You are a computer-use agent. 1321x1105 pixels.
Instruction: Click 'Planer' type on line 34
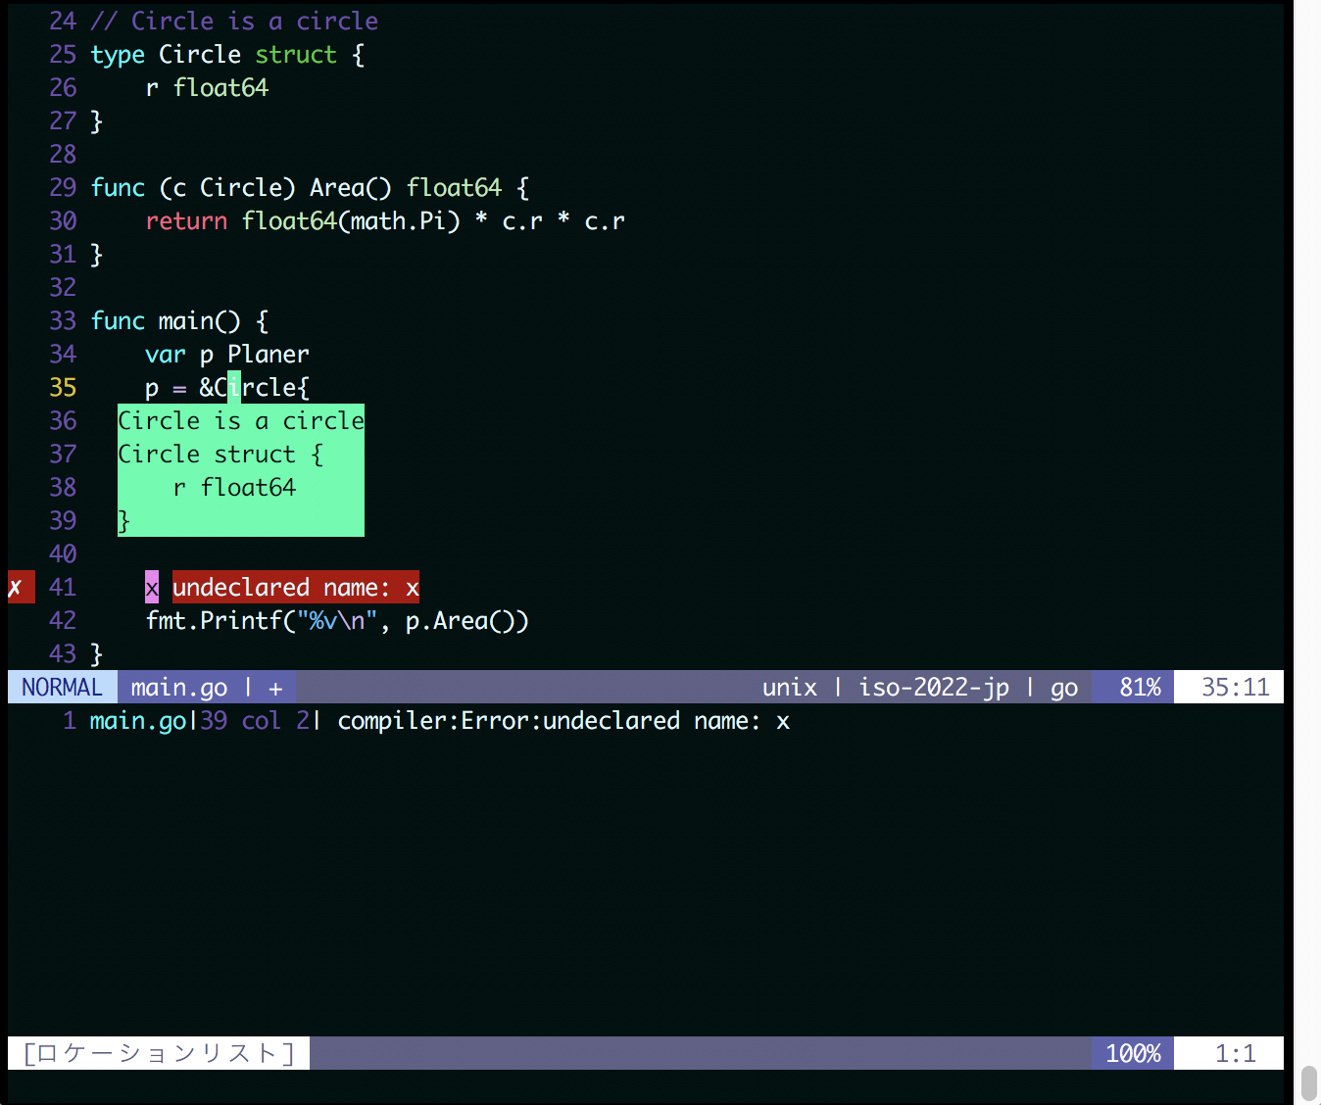[x=269, y=354]
